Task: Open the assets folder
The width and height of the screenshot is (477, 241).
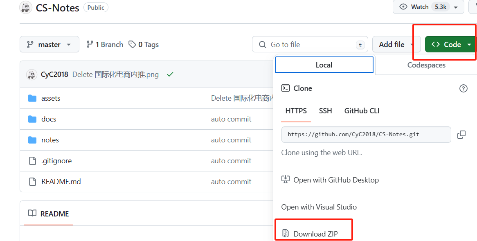Action: coord(51,98)
